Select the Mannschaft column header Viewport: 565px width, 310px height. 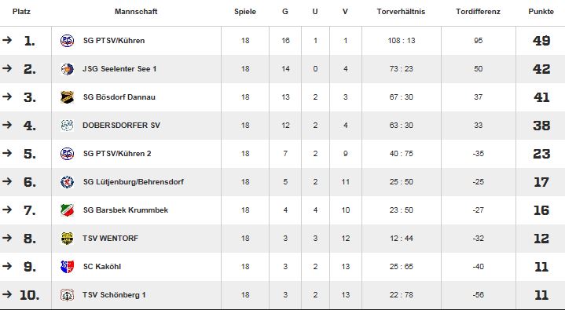pos(136,12)
